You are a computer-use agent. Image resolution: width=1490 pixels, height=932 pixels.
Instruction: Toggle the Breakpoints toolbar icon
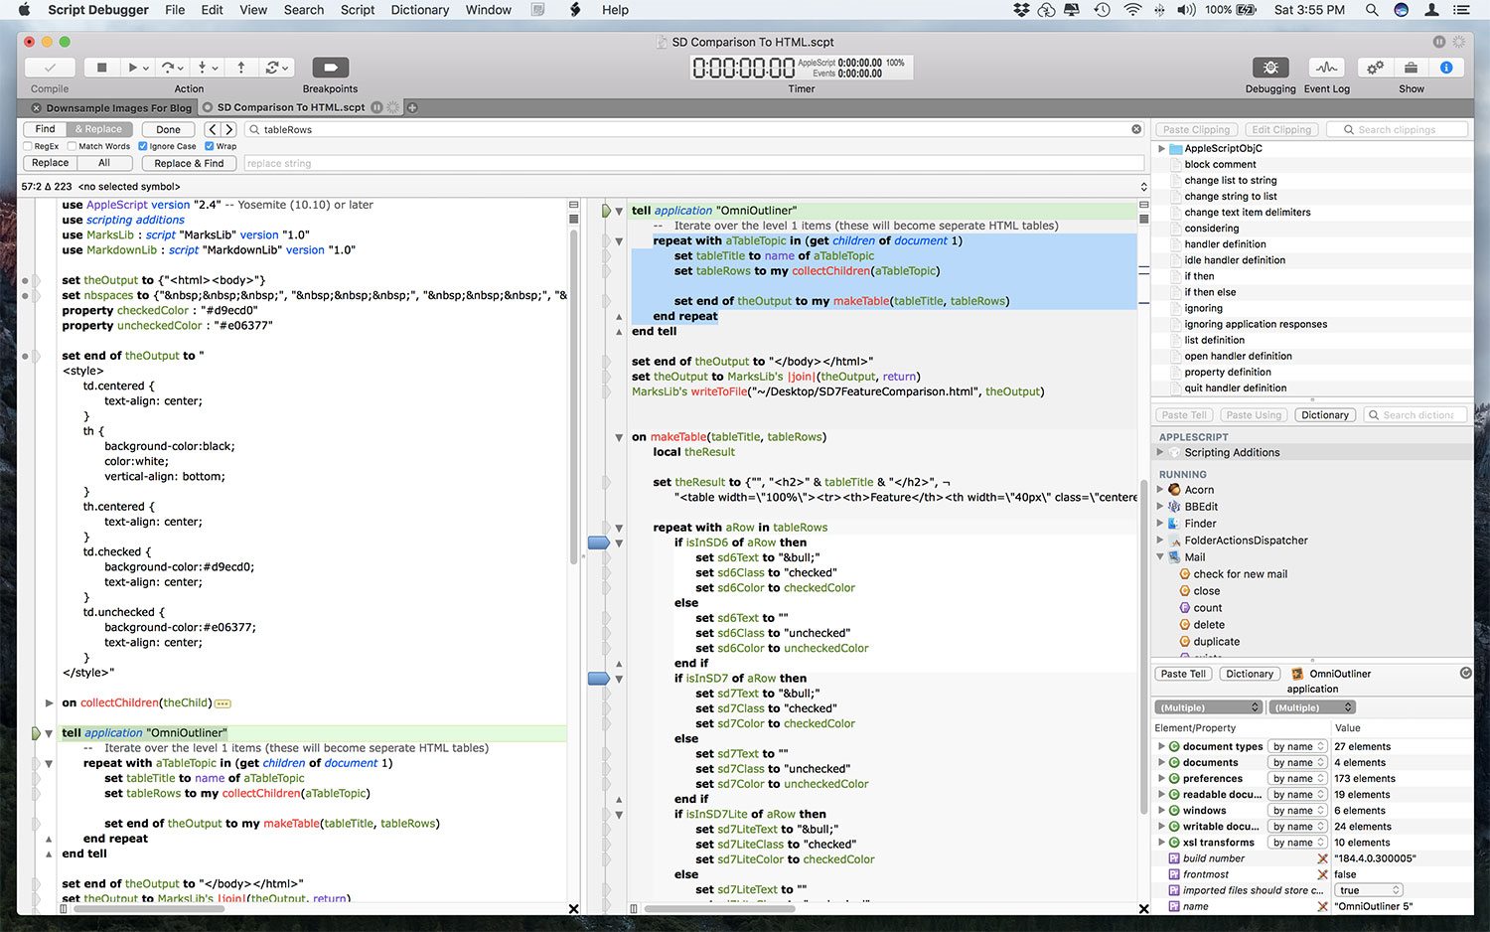[x=330, y=68]
